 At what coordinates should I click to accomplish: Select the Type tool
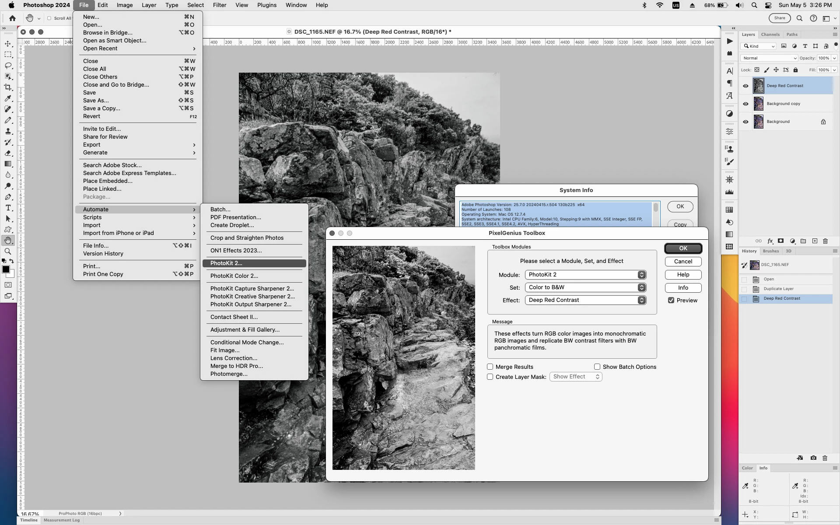[x=8, y=208]
